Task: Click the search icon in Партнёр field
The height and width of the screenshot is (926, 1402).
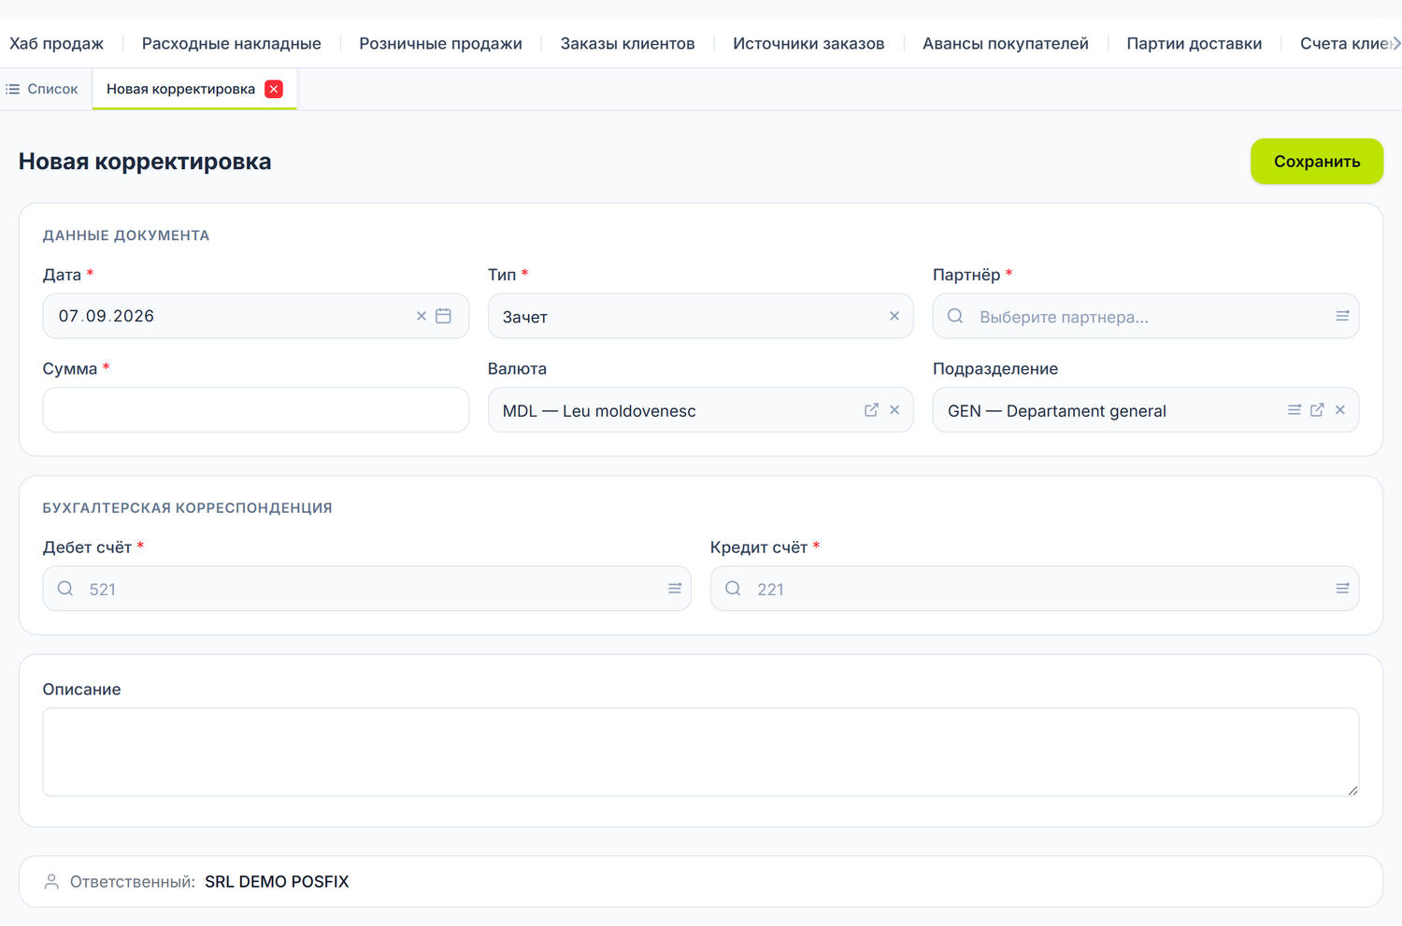Action: pos(955,316)
